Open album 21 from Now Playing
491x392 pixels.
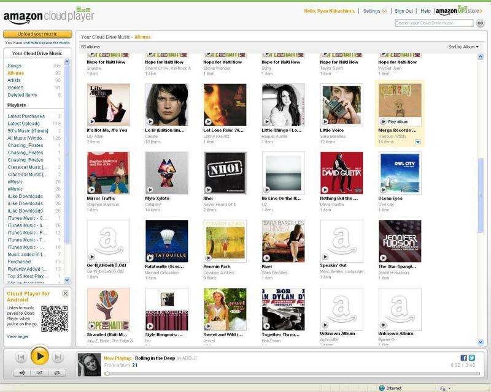click(135, 365)
